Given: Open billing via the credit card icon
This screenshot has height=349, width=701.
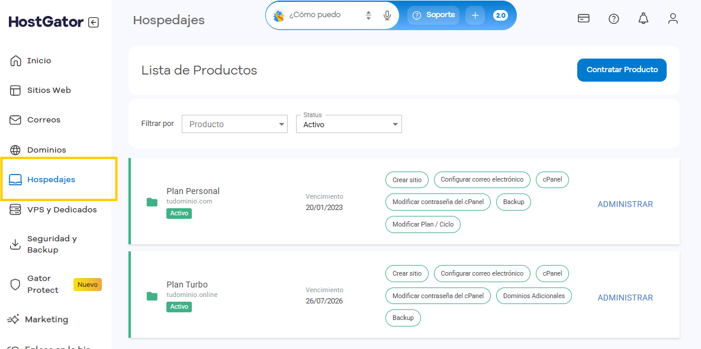Looking at the screenshot, I should coord(583,18).
